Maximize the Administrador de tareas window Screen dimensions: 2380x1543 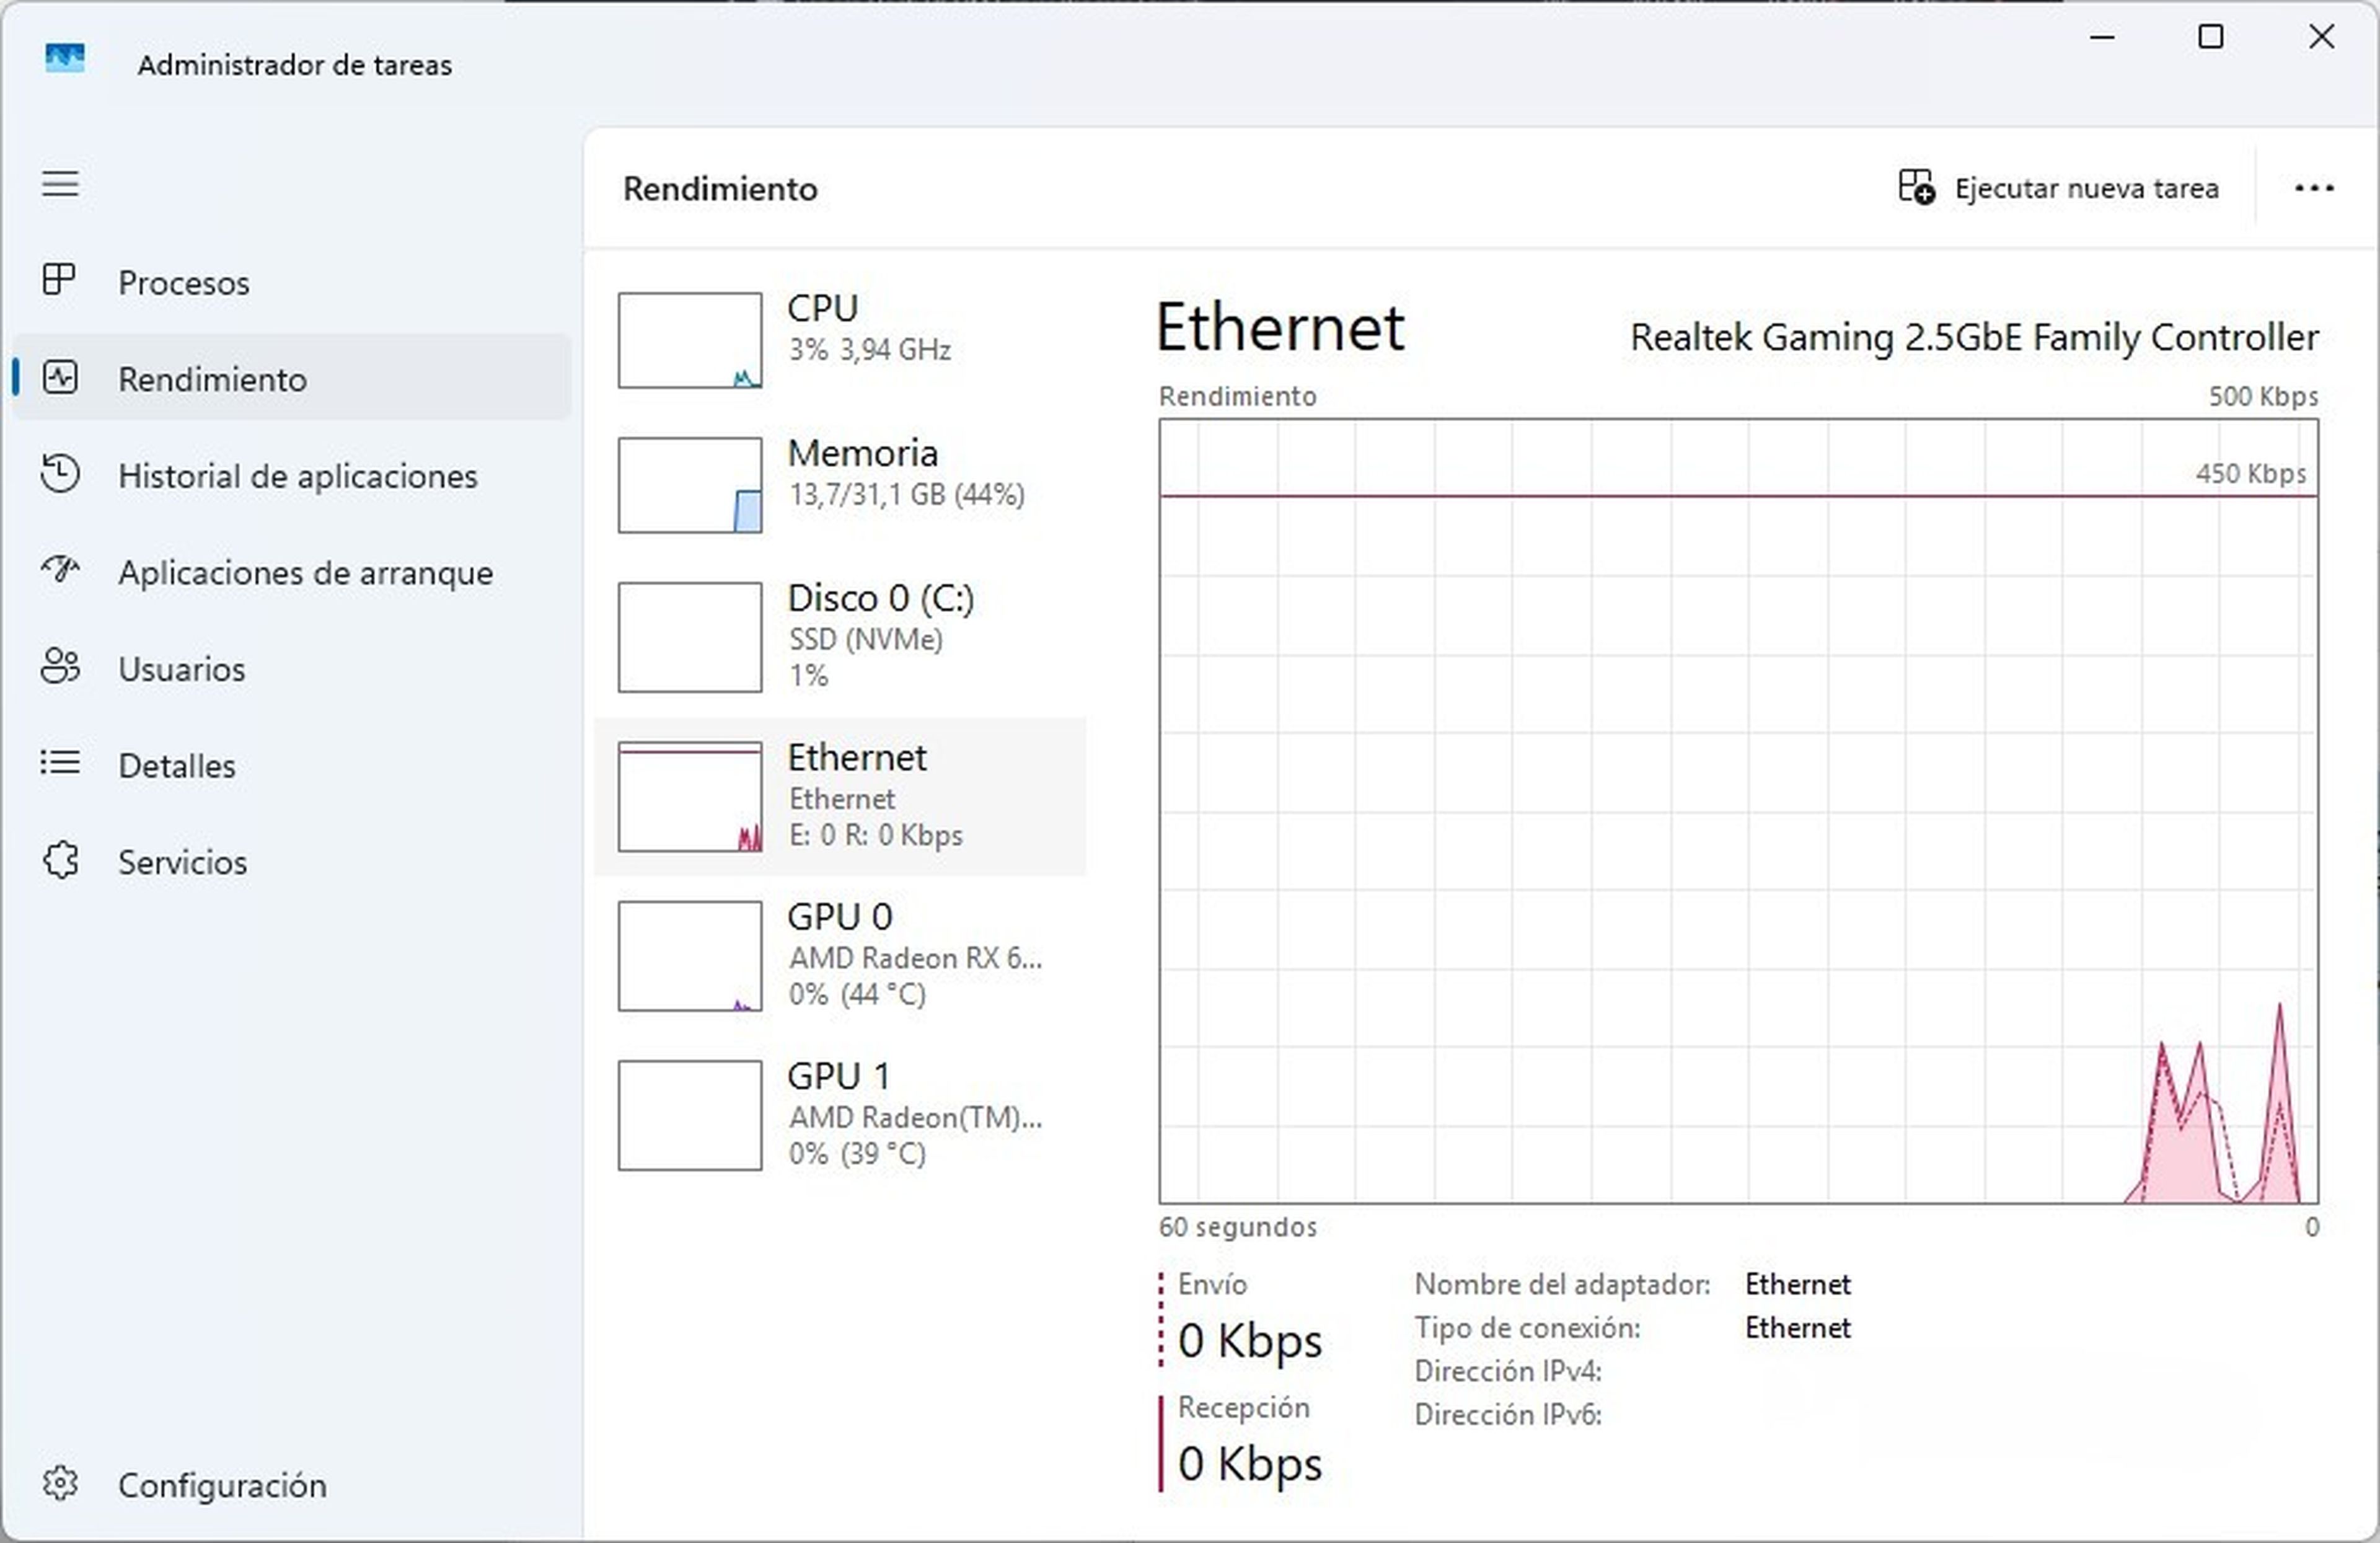(x=2211, y=37)
